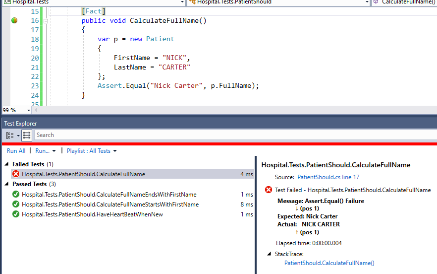
Task: Select the failed CalculateFullName test row
Action: tap(132, 174)
